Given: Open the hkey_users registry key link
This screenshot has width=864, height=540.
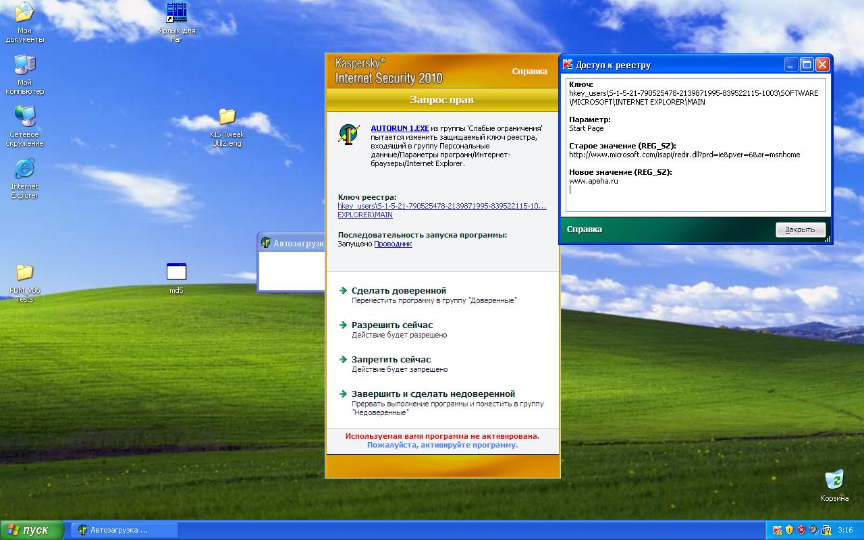Looking at the screenshot, I should click(x=442, y=210).
